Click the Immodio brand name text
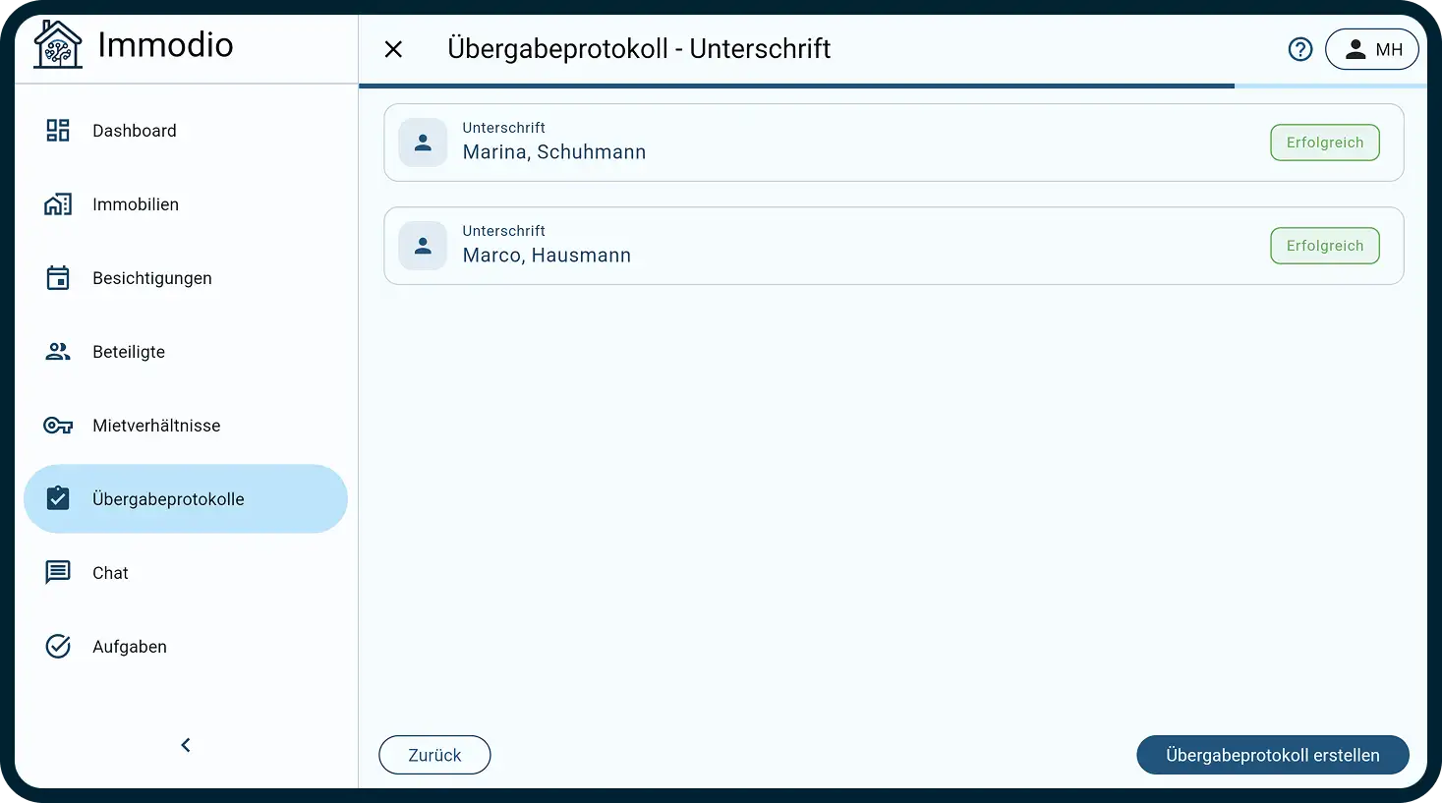1442x803 pixels. 165,45
